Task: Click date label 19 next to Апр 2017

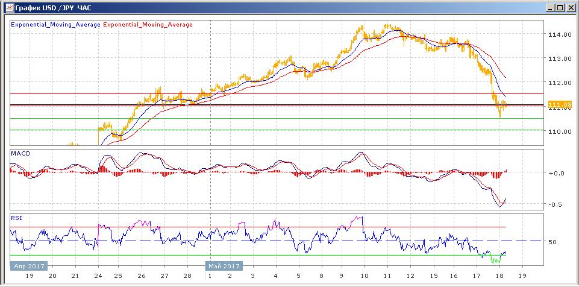Action: [30, 276]
